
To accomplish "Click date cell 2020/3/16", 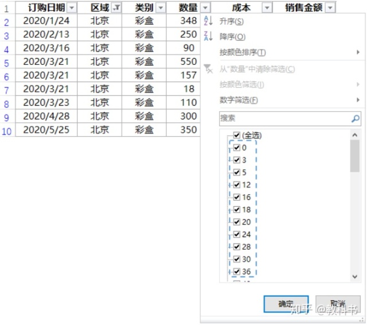I will pyautogui.click(x=46, y=48).
